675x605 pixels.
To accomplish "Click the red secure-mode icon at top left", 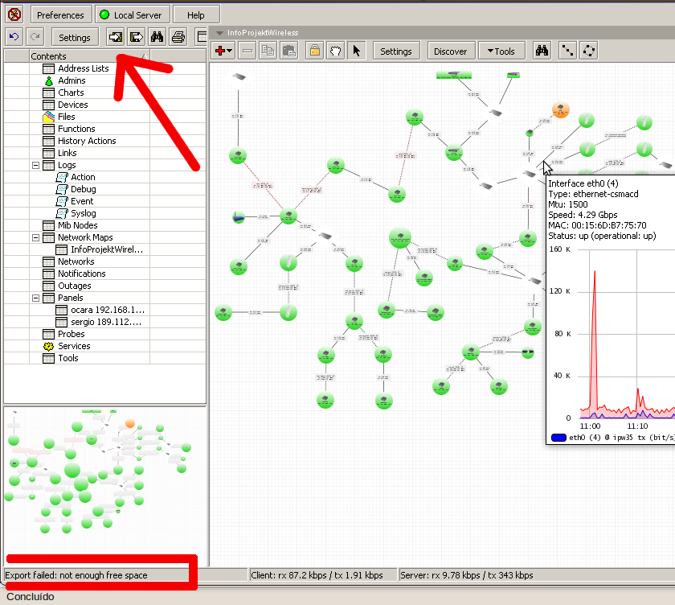I will [x=14, y=14].
